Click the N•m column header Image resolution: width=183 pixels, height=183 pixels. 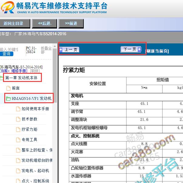(x=144, y=87)
